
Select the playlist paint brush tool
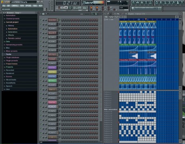click(x=110, y=14)
